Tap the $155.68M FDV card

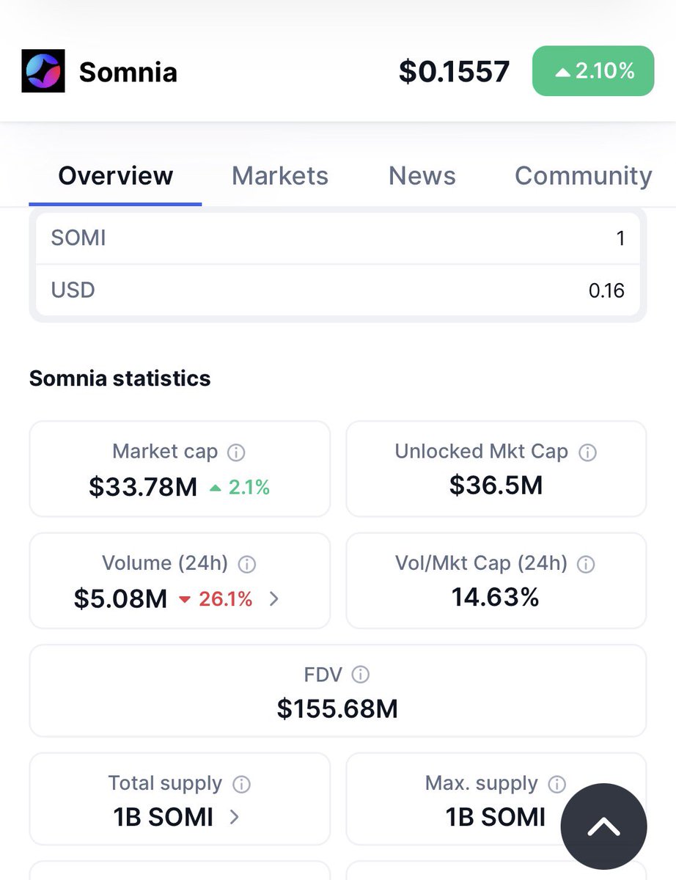pos(338,691)
